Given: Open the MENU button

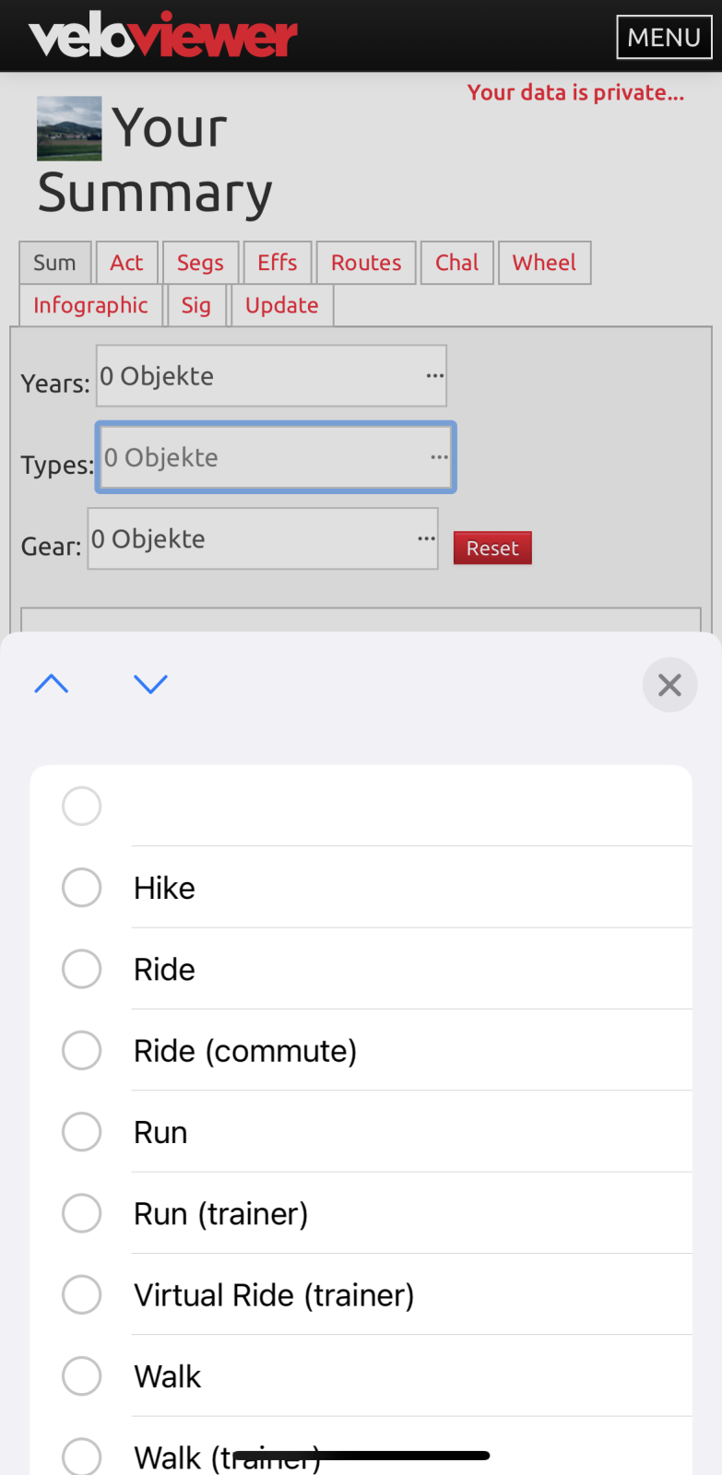Looking at the screenshot, I should 664,37.
